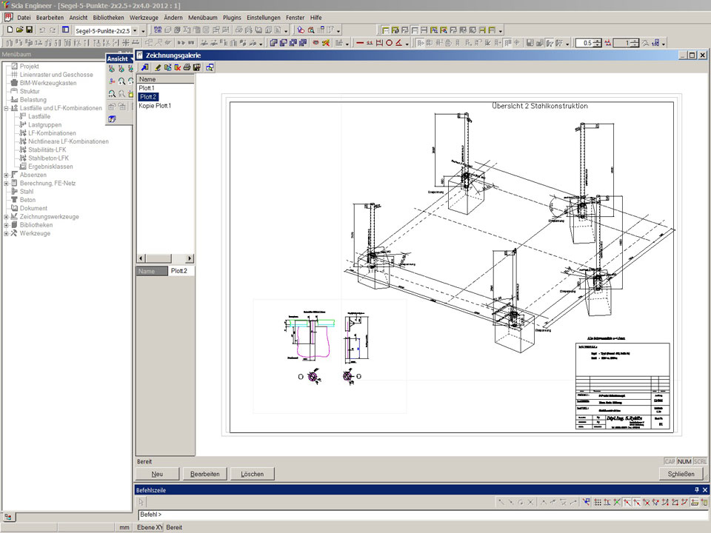Click the save file icon in main toolbar

tap(29, 30)
